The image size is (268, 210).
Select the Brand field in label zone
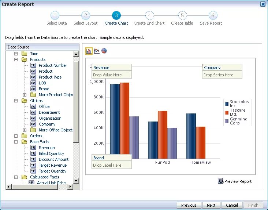click(112, 158)
